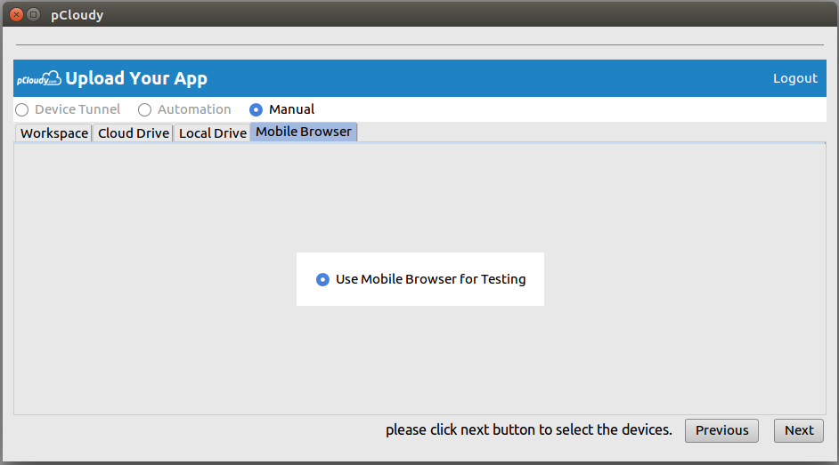The image size is (839, 465).
Task: Select the Device Tunnel radio option
Action: point(22,110)
